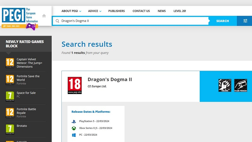The image size is (252, 142).
Task: Open the search filter settings icon
Action: (245, 21)
